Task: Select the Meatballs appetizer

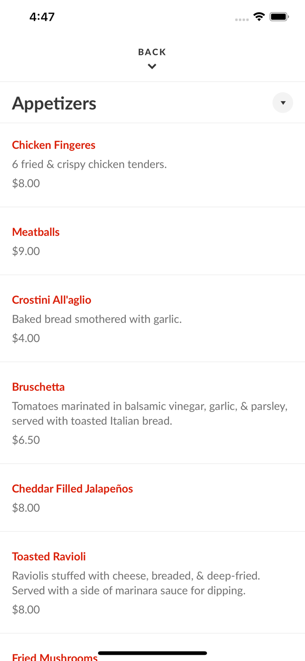Action: click(36, 232)
